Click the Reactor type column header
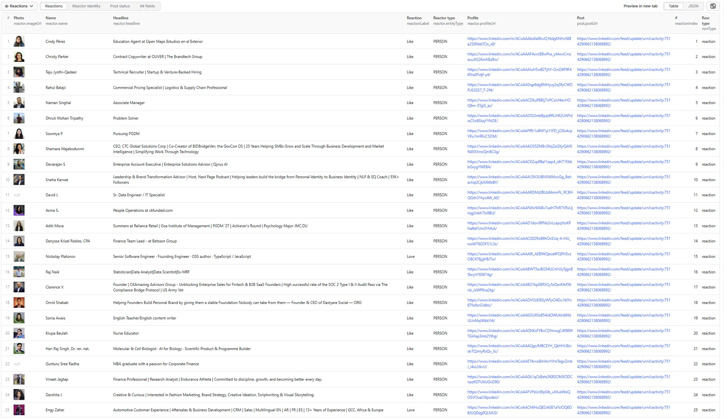 coord(448,20)
